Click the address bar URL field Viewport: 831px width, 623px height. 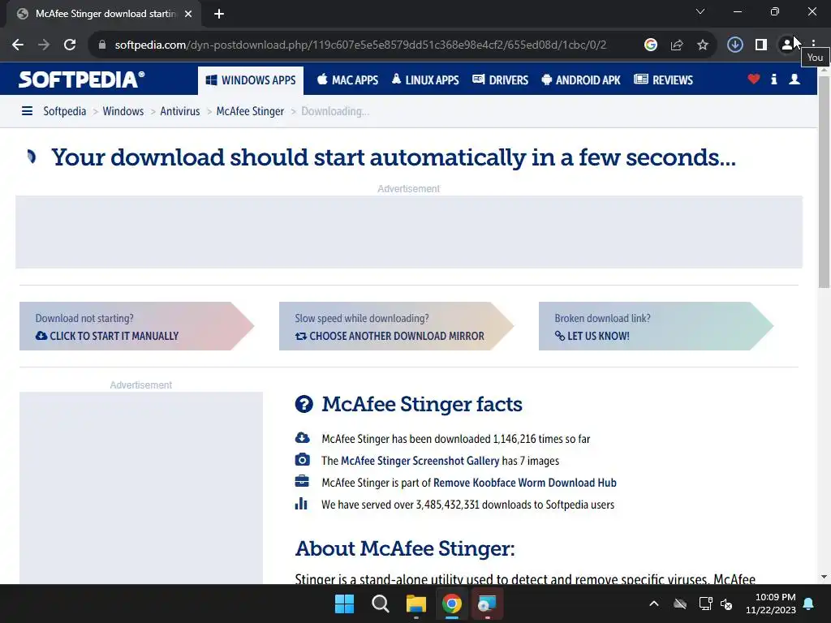360,45
